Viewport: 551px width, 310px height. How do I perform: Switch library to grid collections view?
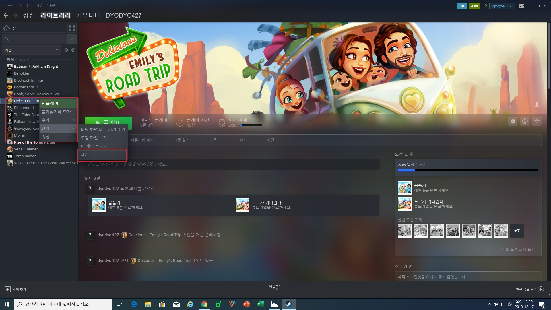pos(72,28)
